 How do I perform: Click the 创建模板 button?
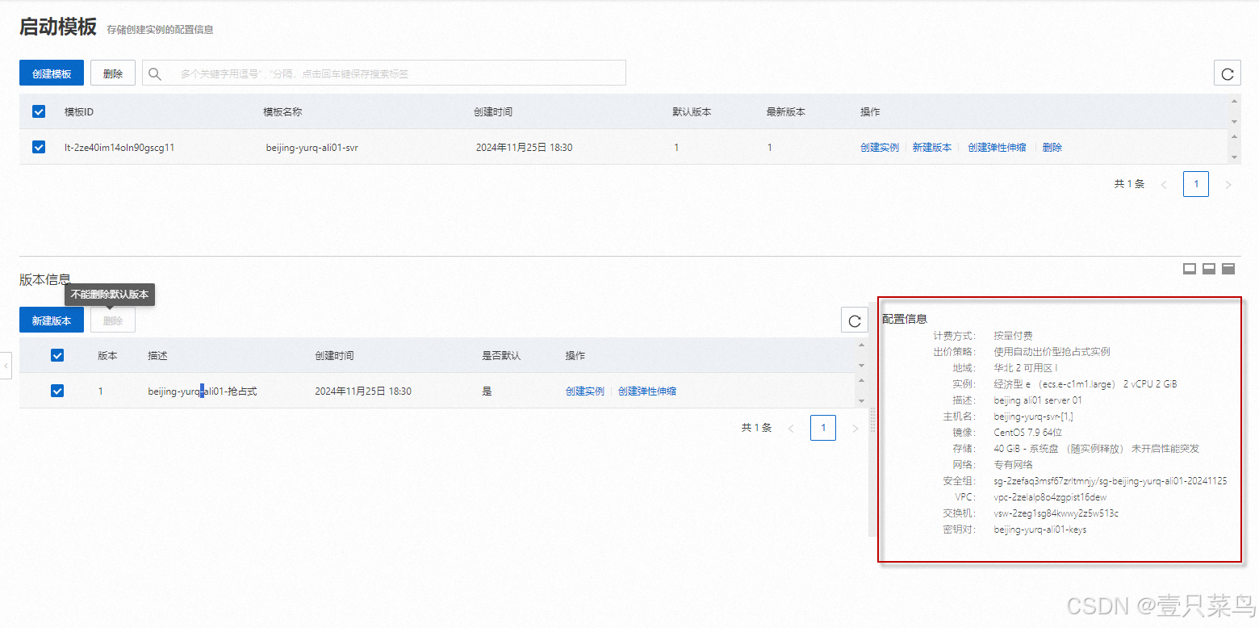52,73
